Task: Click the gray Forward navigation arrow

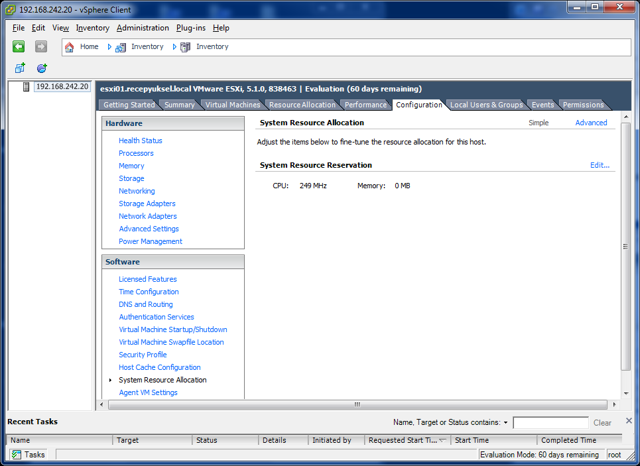Action: pos(41,46)
